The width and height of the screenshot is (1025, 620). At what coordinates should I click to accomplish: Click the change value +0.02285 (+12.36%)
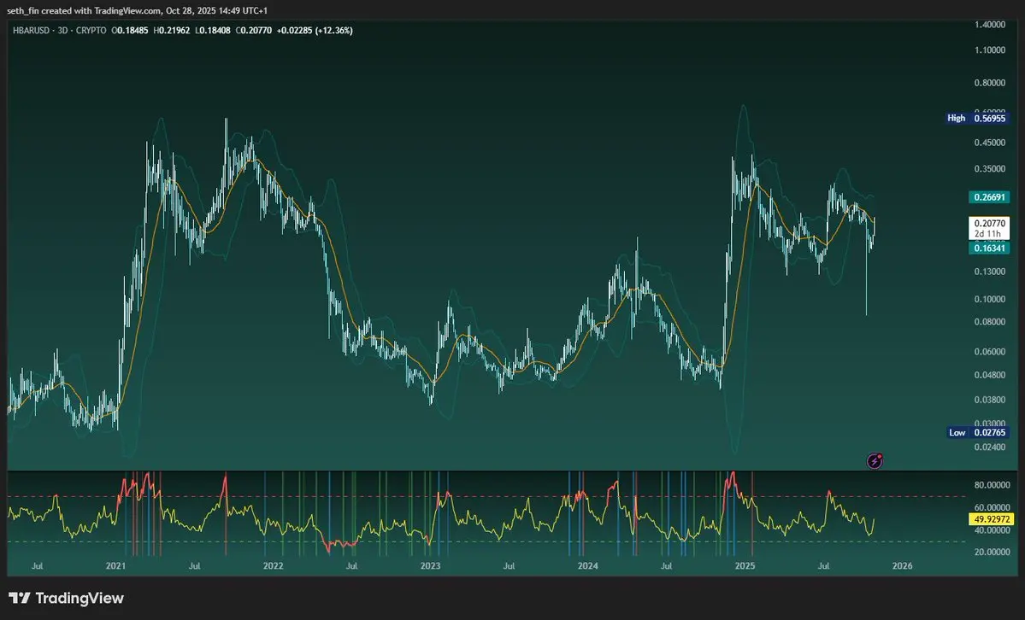tap(315, 31)
